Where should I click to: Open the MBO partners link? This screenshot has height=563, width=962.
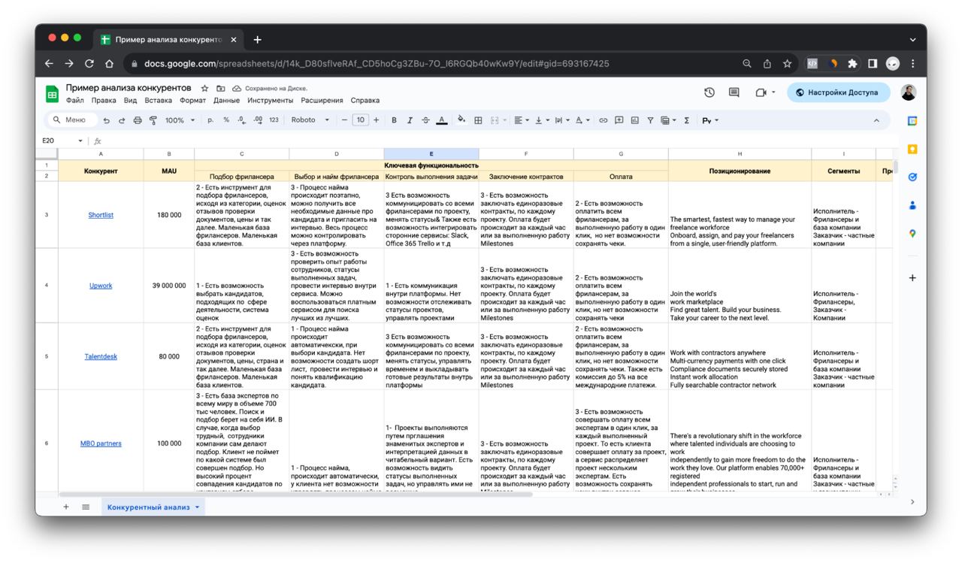coord(101,443)
